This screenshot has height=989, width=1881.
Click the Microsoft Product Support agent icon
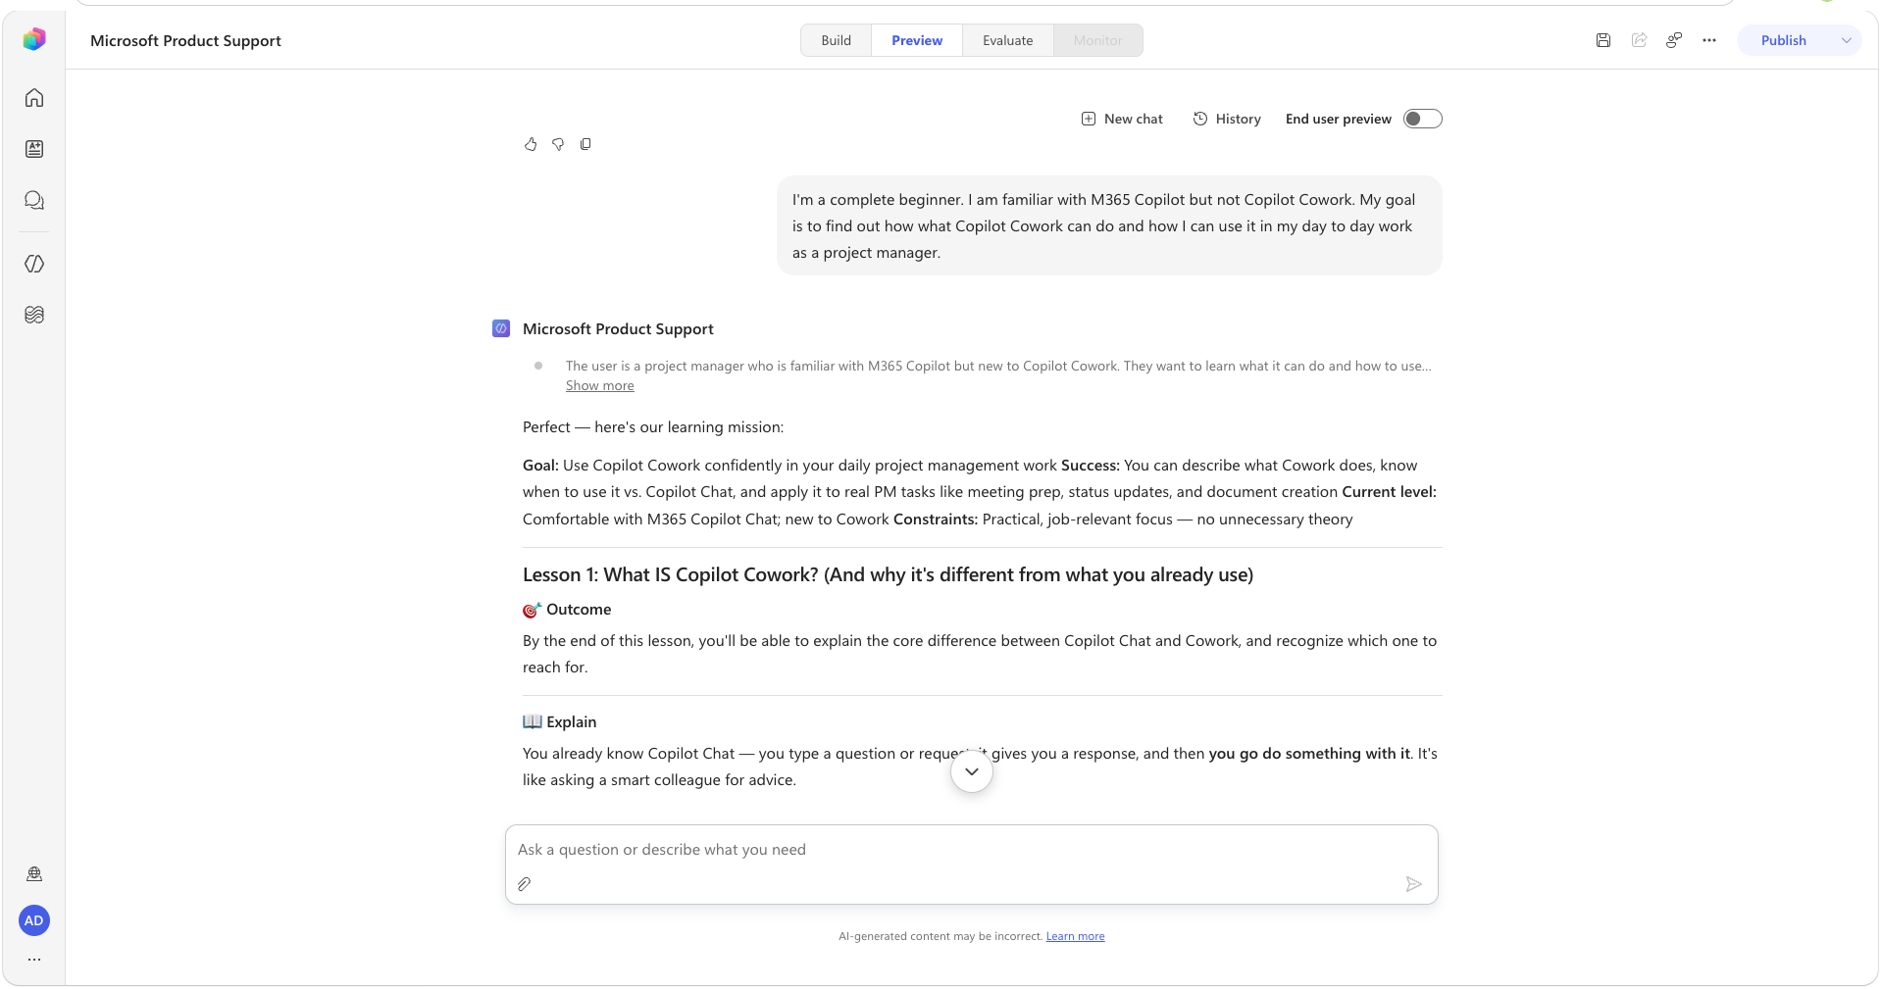coord(501,328)
